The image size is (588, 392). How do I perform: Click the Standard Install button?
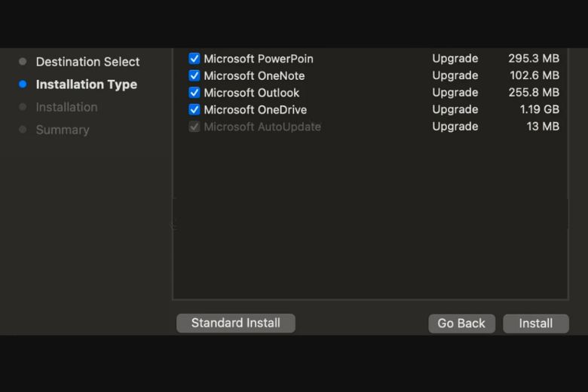236,323
